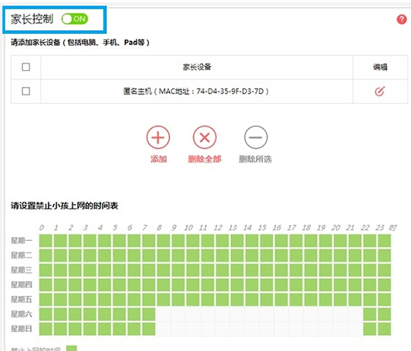Click the 删除全部 text label
The height and width of the screenshot is (351, 411).
[204, 159]
